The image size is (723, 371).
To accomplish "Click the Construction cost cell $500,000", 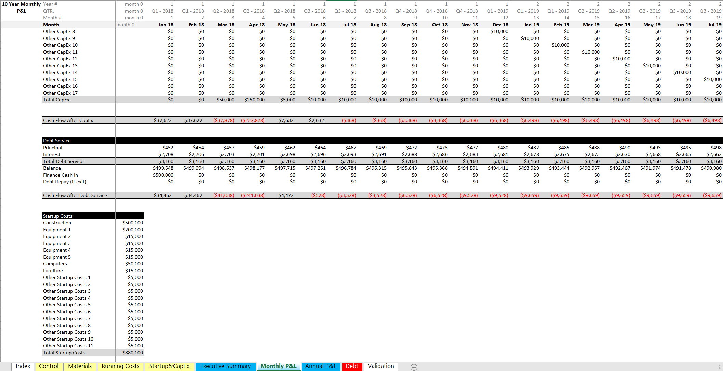I will (x=133, y=223).
